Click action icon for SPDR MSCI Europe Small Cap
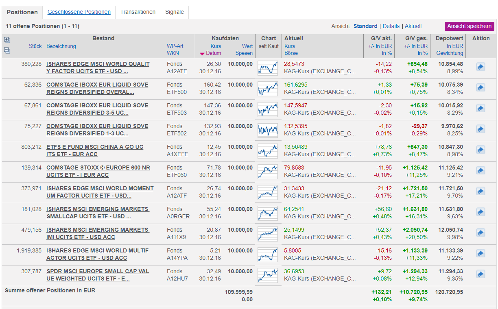This screenshot has width=498, height=309. (x=481, y=274)
